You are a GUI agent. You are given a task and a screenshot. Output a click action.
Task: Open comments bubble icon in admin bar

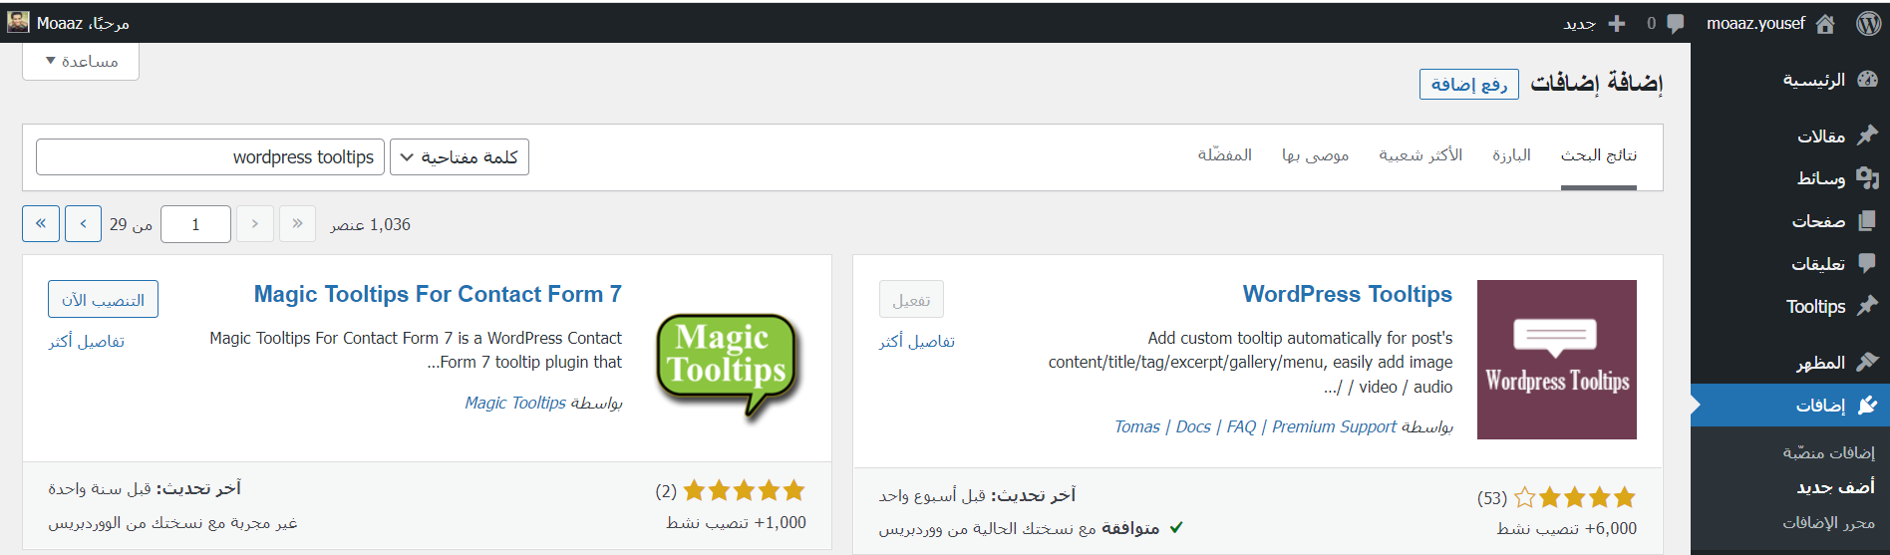pos(1676,24)
